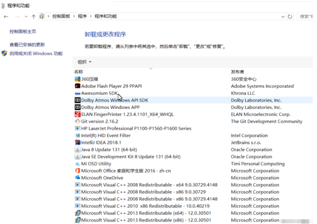This screenshot has width=317, height=224.
Task: Click the 程序 breadcrumb in address bar
Action: (82, 16)
